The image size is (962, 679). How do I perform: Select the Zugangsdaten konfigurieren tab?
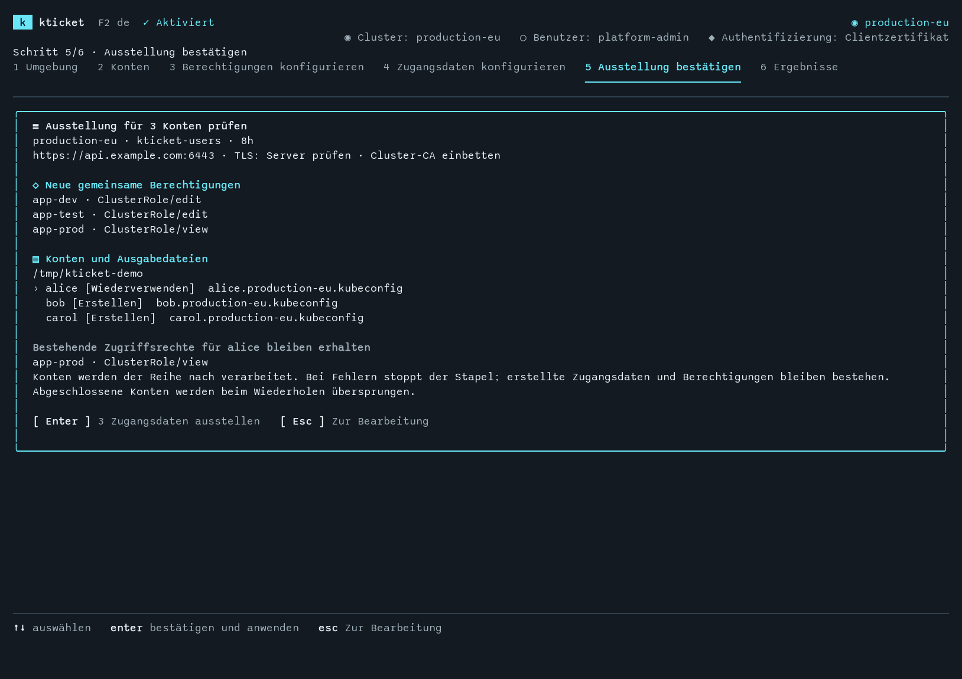[x=474, y=67]
